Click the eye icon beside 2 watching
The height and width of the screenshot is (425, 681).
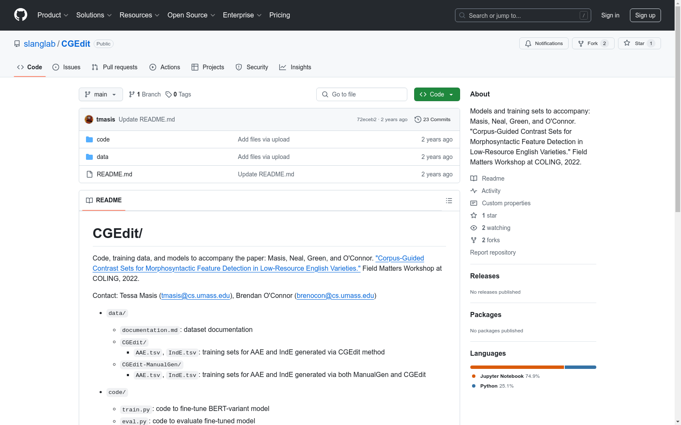tap(474, 228)
